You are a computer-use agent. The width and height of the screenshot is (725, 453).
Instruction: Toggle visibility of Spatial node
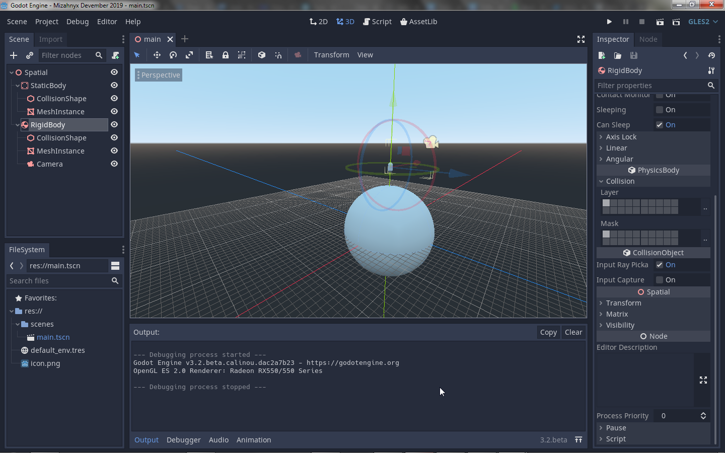(114, 72)
